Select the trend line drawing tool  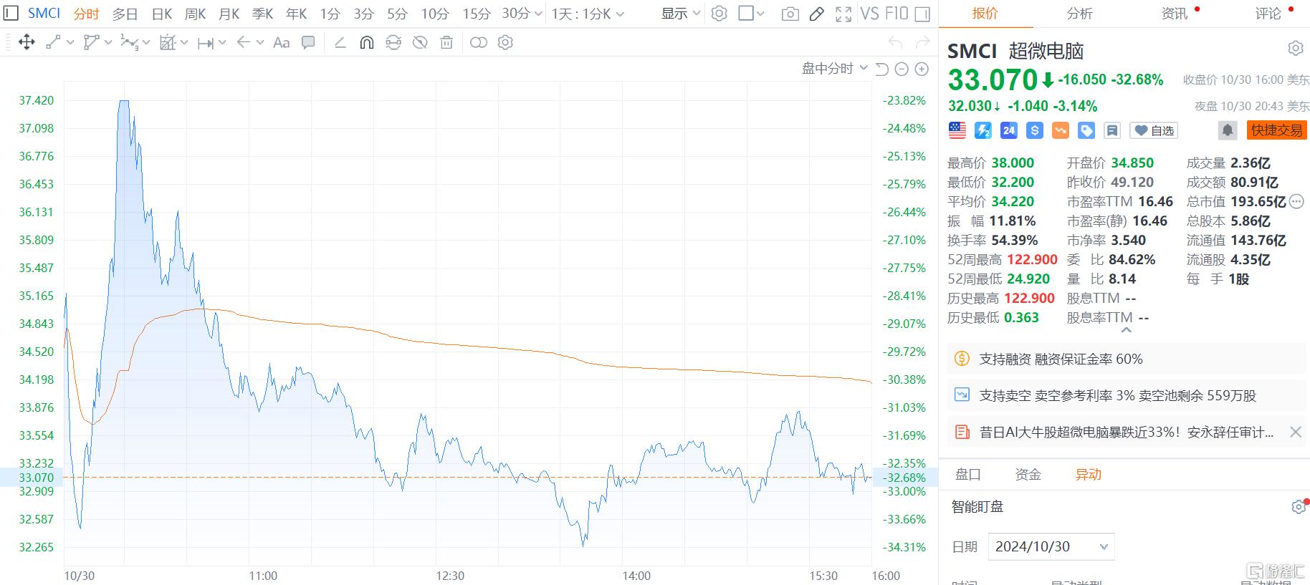point(53,43)
